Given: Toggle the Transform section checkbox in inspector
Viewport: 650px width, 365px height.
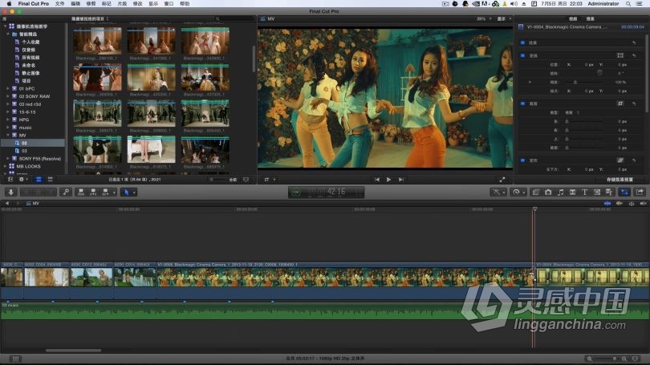Looking at the screenshot, I should [x=522, y=55].
